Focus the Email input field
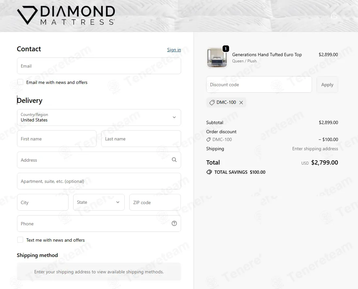 click(x=99, y=66)
